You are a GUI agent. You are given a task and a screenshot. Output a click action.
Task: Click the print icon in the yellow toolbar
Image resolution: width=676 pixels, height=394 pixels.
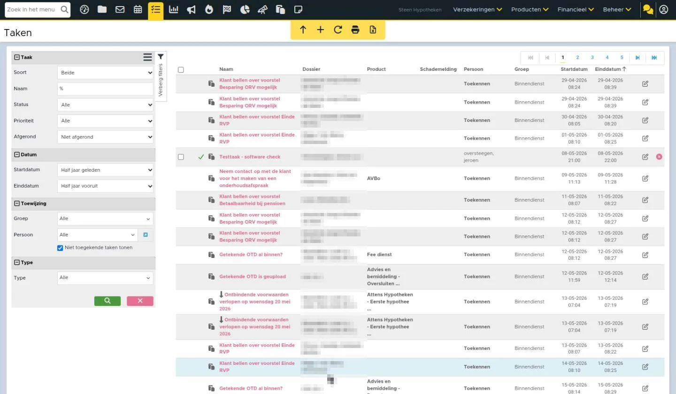tap(355, 30)
